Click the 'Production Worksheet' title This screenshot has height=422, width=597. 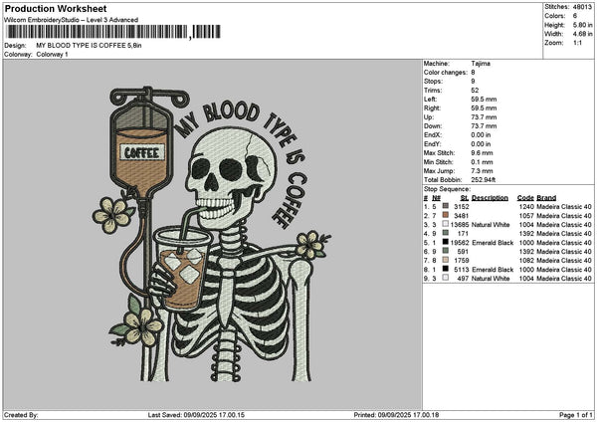tap(56, 9)
